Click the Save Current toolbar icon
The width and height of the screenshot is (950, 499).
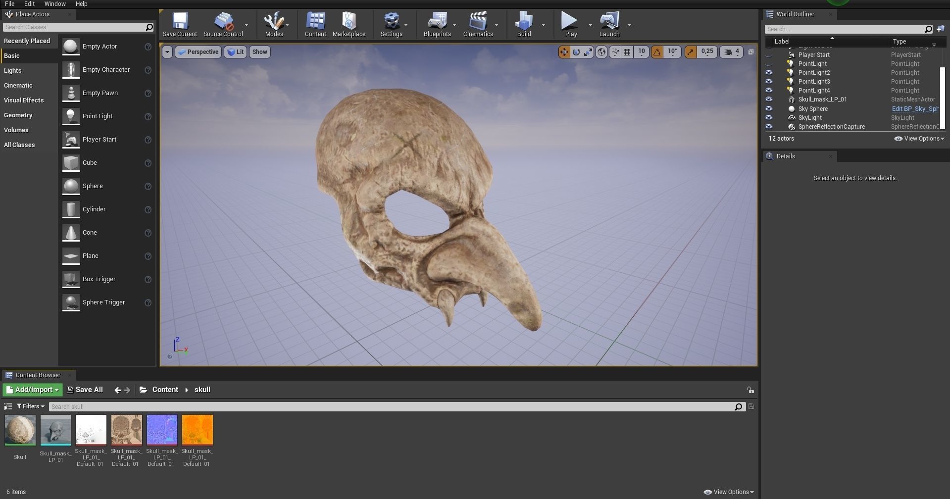click(x=180, y=24)
